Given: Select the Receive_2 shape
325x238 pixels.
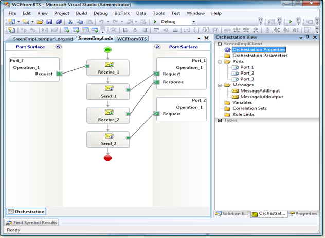Looking at the screenshot, I should click(108, 115).
